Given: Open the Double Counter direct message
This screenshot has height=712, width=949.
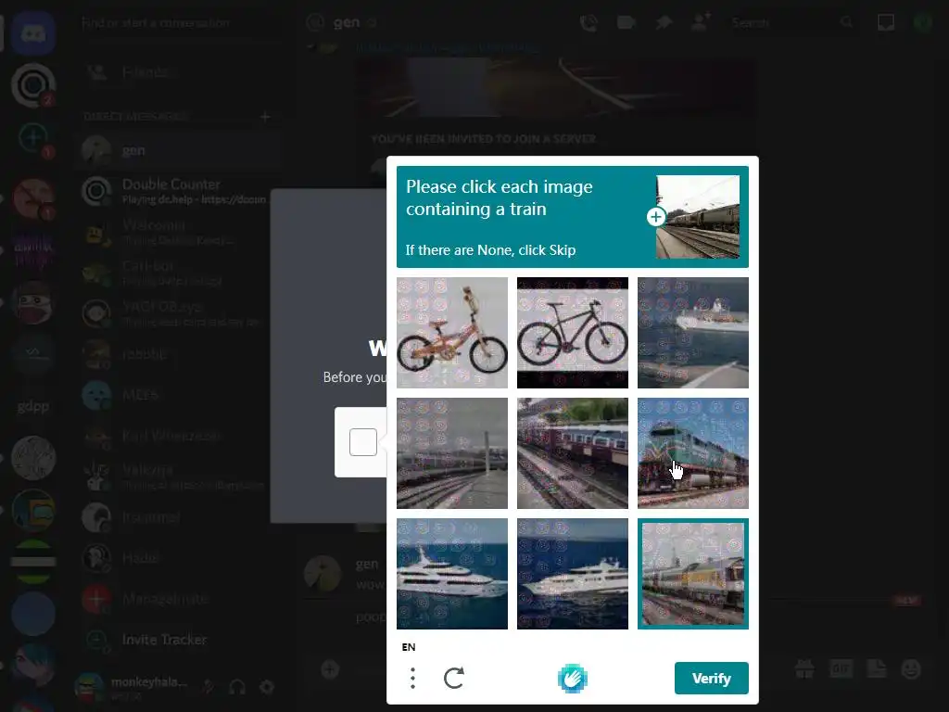Looking at the screenshot, I should tap(181, 191).
